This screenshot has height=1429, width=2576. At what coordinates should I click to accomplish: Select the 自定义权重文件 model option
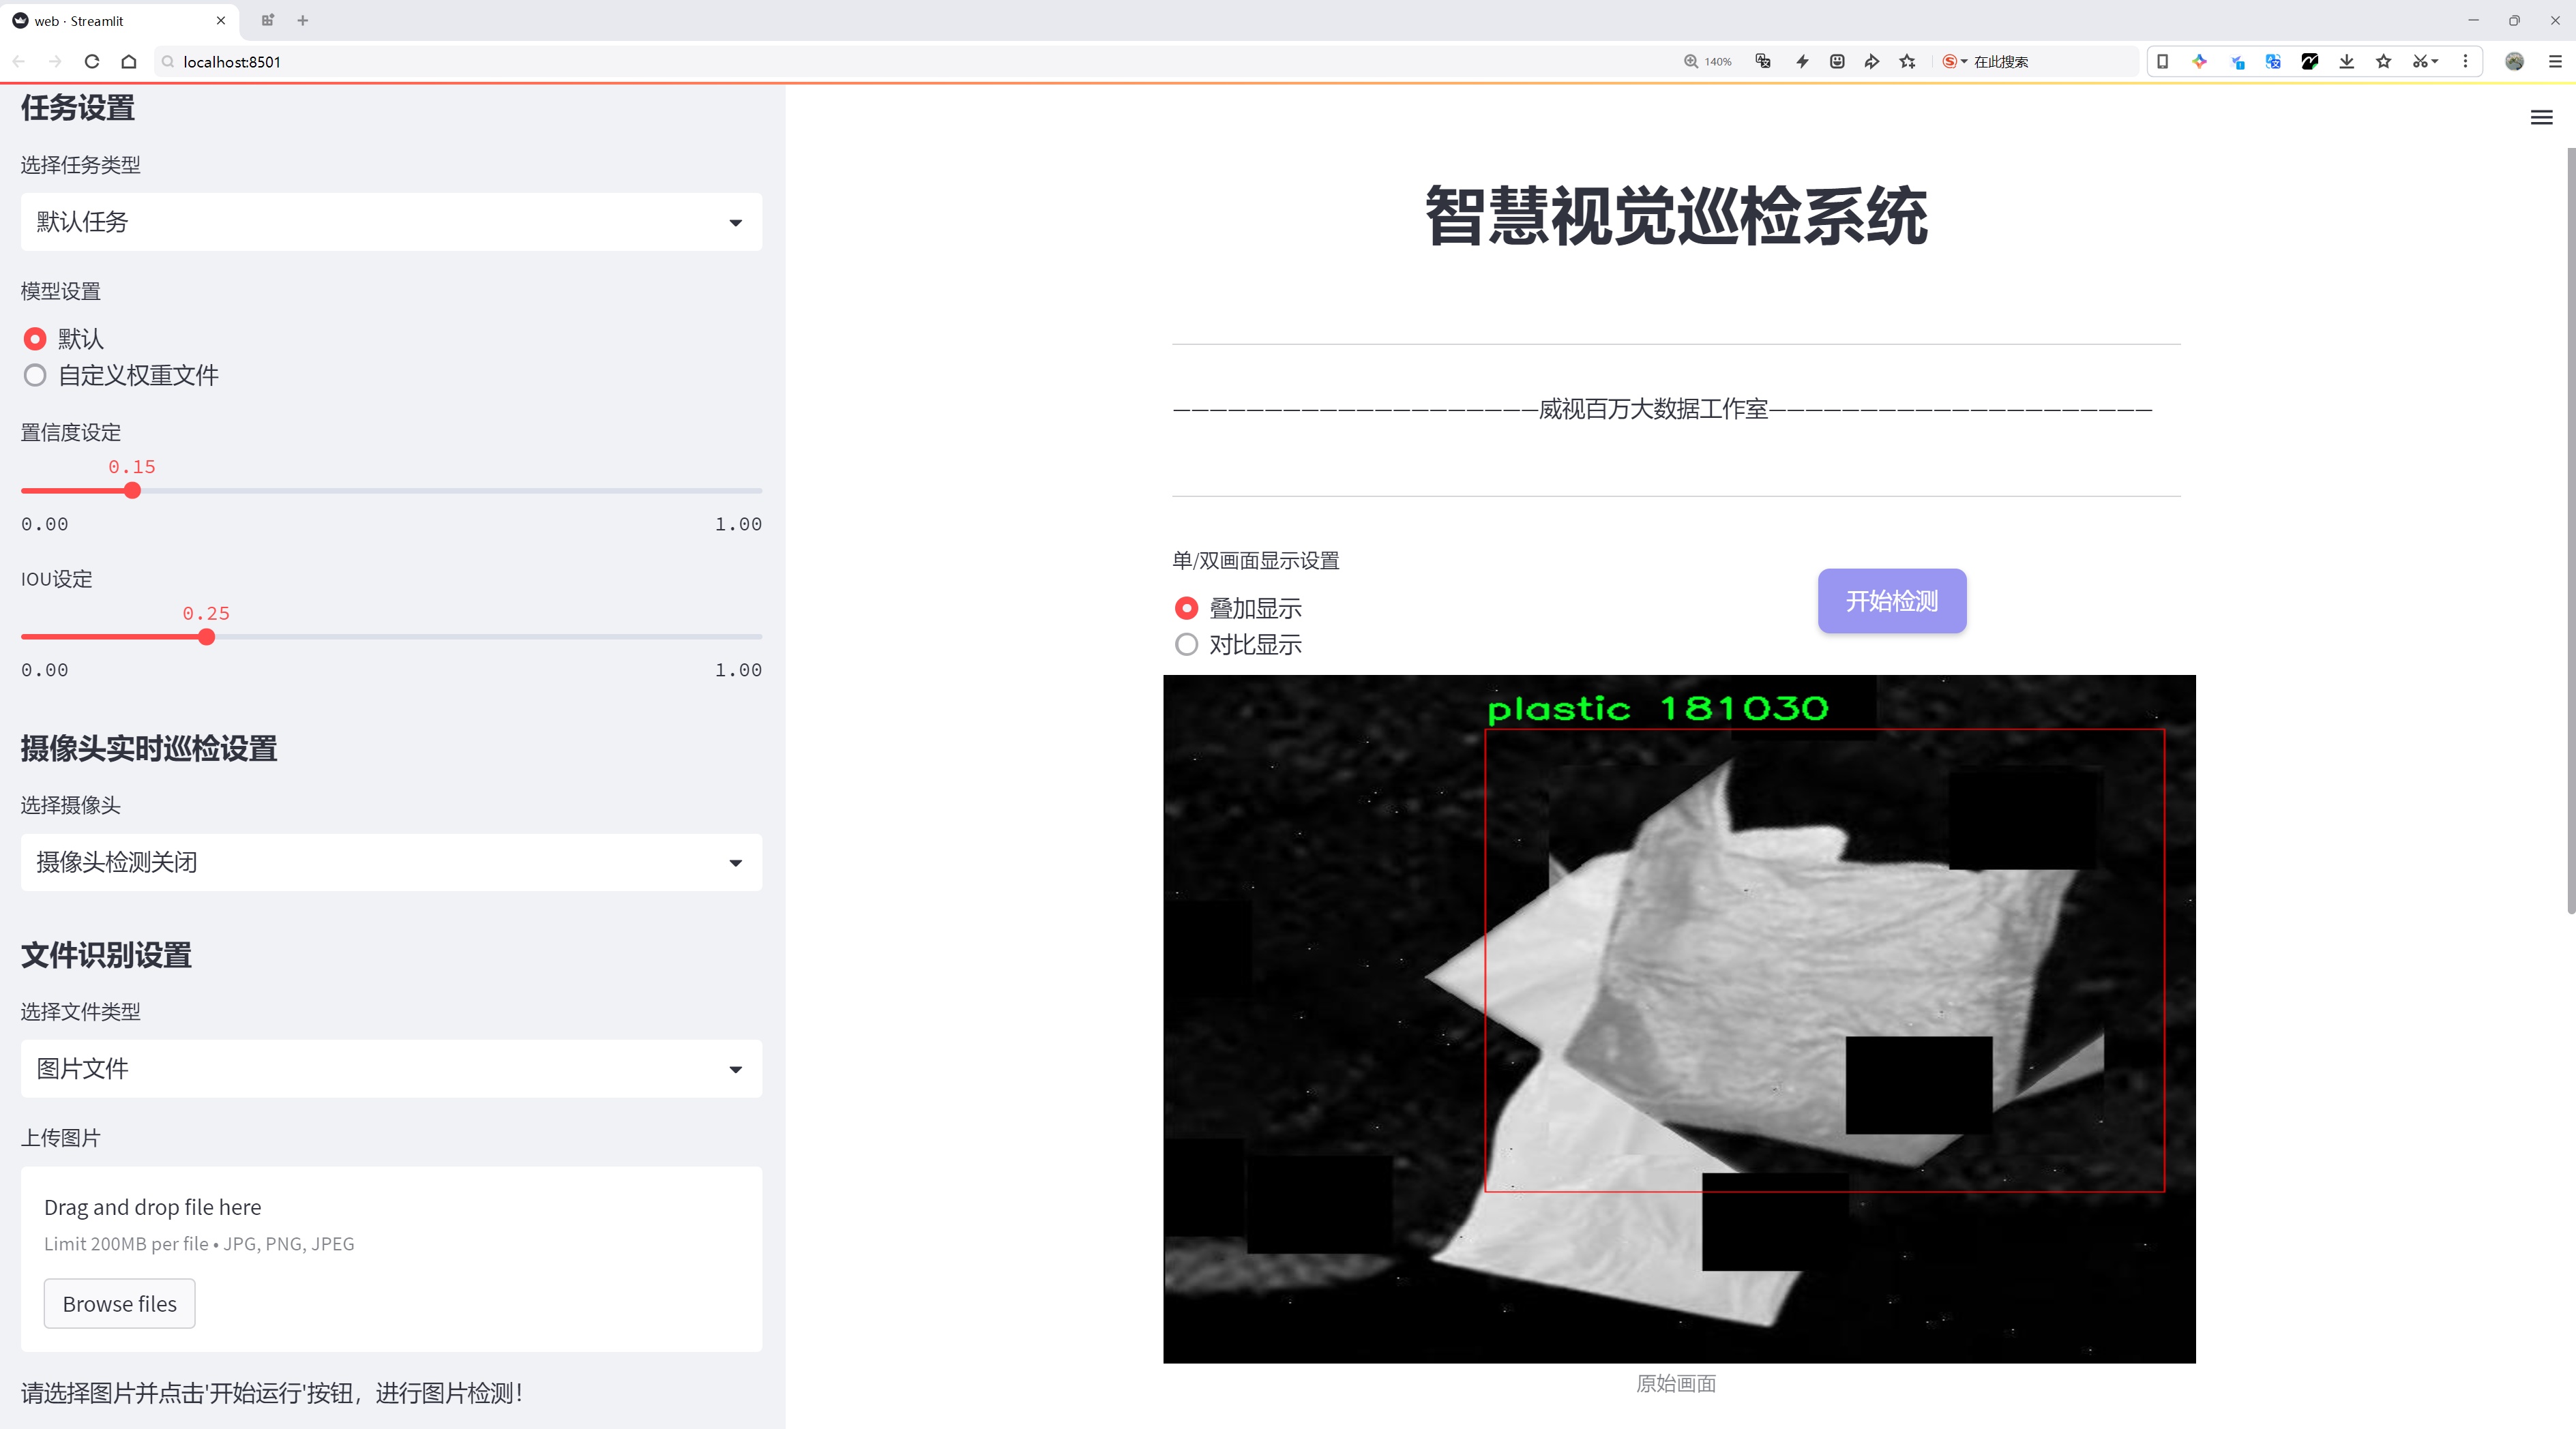[x=35, y=375]
